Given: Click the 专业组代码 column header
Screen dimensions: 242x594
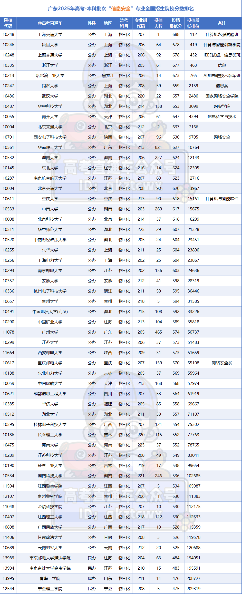Looking at the screenshot, I should pos(141,23).
